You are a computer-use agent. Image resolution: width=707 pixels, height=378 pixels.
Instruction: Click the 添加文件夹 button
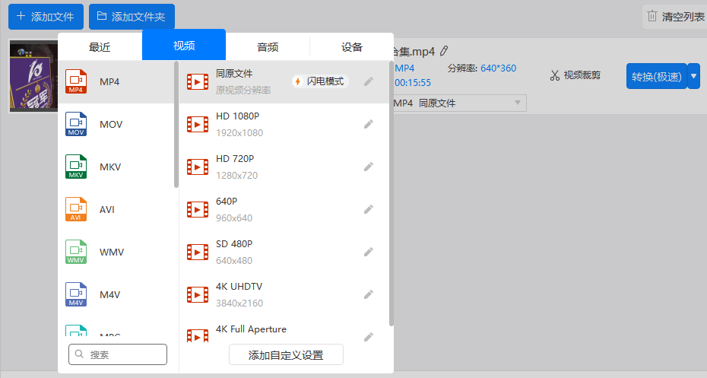[x=132, y=17]
